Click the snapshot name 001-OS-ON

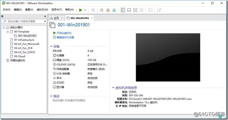click(136, 95)
